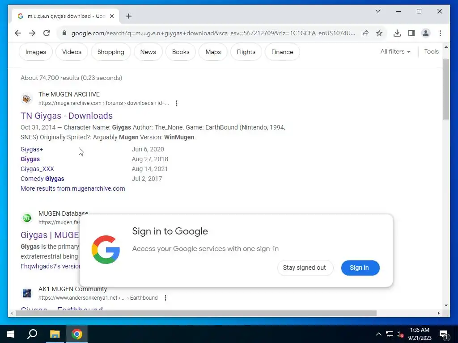
Task: Open the Giygas sitelink dated Aug 27, 2018
Action: 30,159
